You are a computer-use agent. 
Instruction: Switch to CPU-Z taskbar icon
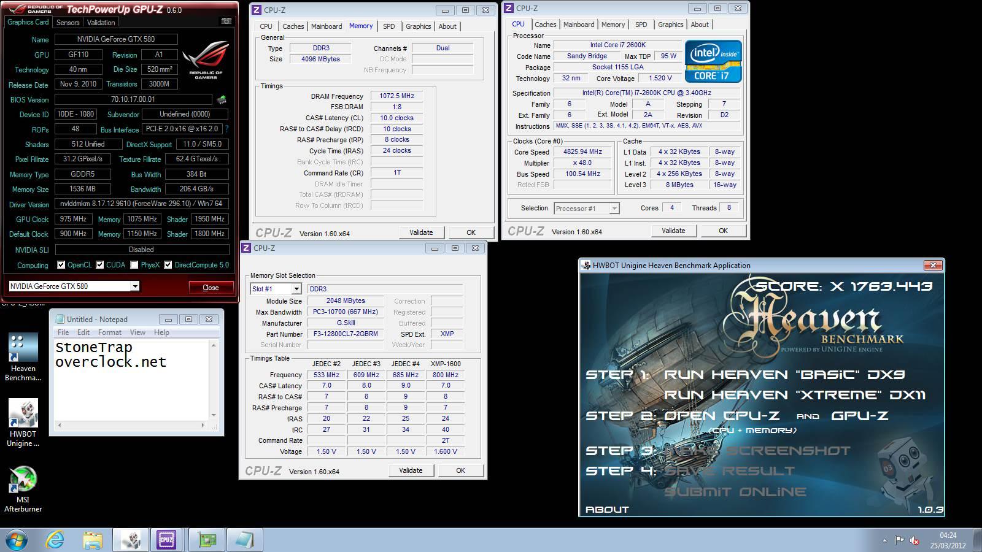(166, 540)
